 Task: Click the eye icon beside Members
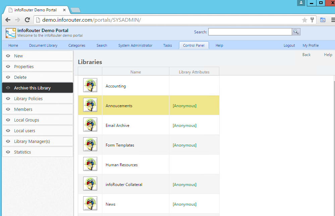point(8,109)
